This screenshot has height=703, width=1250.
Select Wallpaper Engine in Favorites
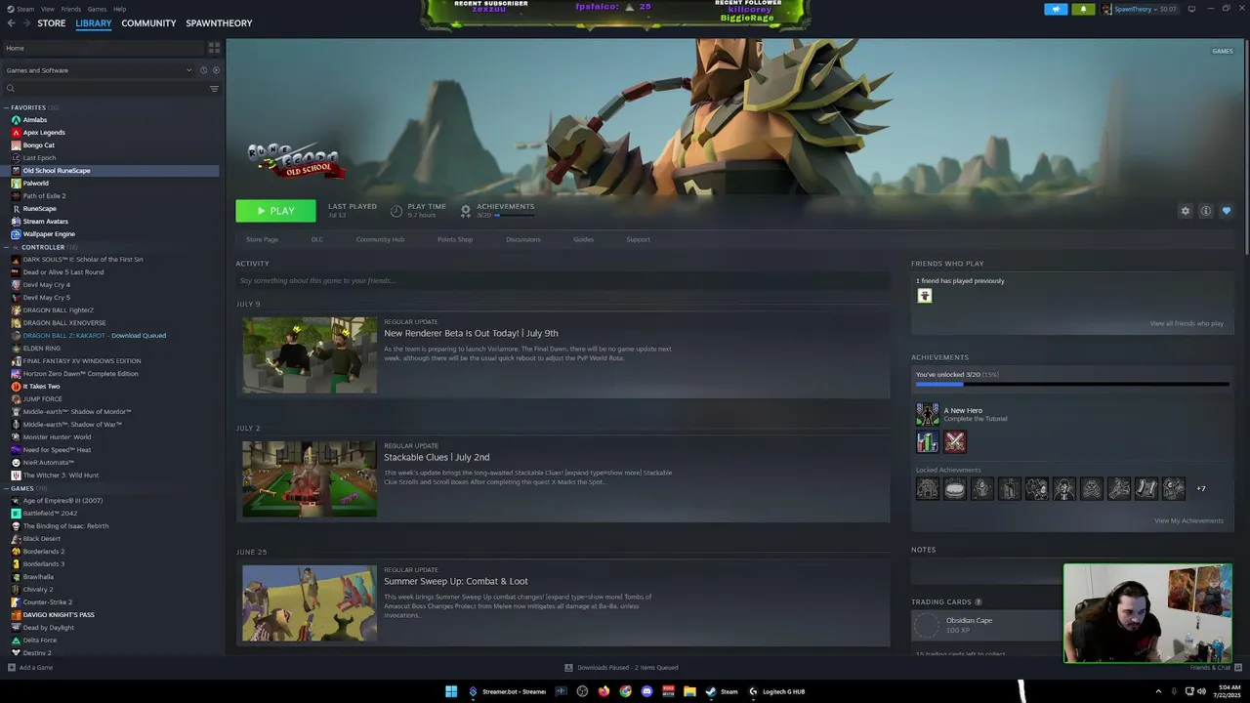pos(49,234)
